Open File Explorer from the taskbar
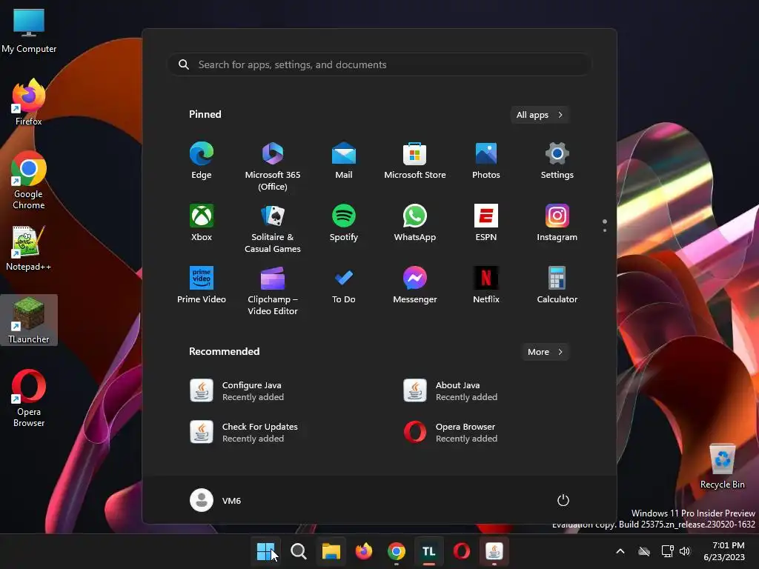The image size is (759, 569). pos(331,551)
